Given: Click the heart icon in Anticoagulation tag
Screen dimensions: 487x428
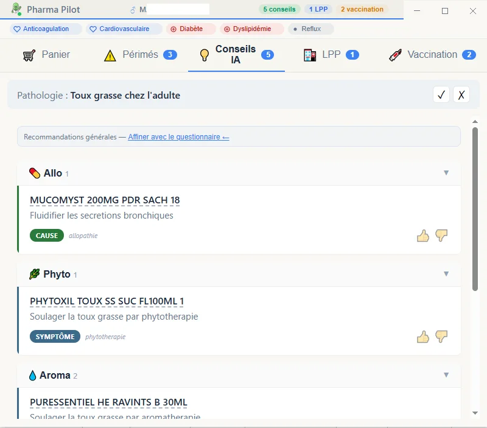Looking at the screenshot, I should (17, 29).
